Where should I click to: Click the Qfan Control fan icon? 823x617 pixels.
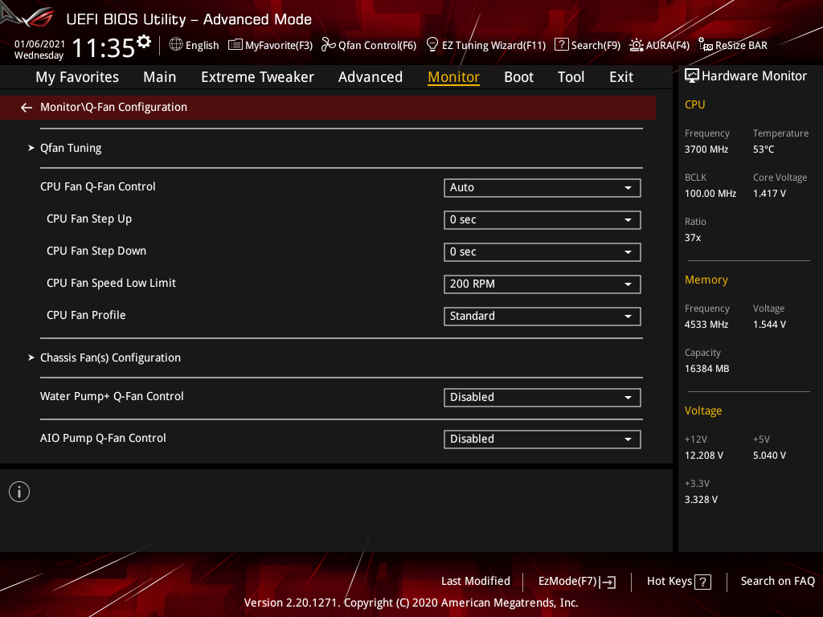pos(328,45)
